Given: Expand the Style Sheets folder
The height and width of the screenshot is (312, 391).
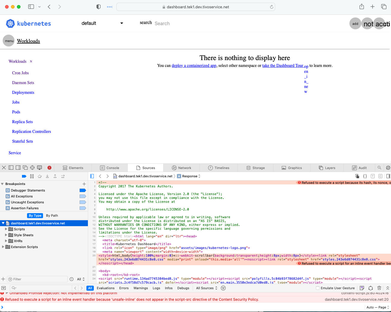Looking at the screenshot, I should 7,235.
